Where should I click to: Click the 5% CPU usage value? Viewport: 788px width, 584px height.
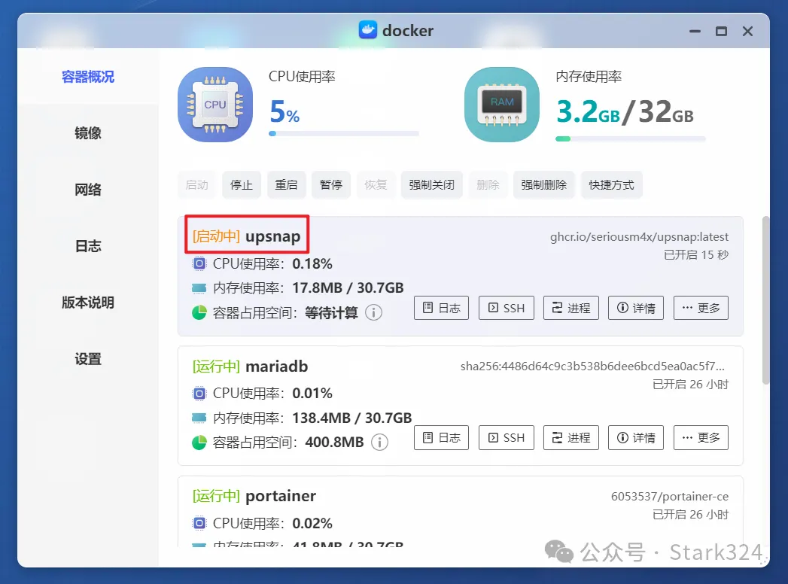point(284,111)
